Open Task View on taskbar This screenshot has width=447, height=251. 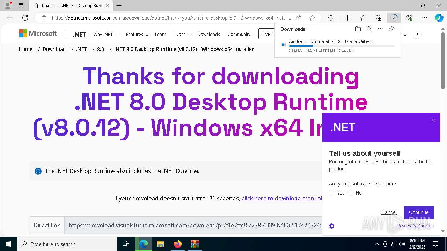pos(126,244)
